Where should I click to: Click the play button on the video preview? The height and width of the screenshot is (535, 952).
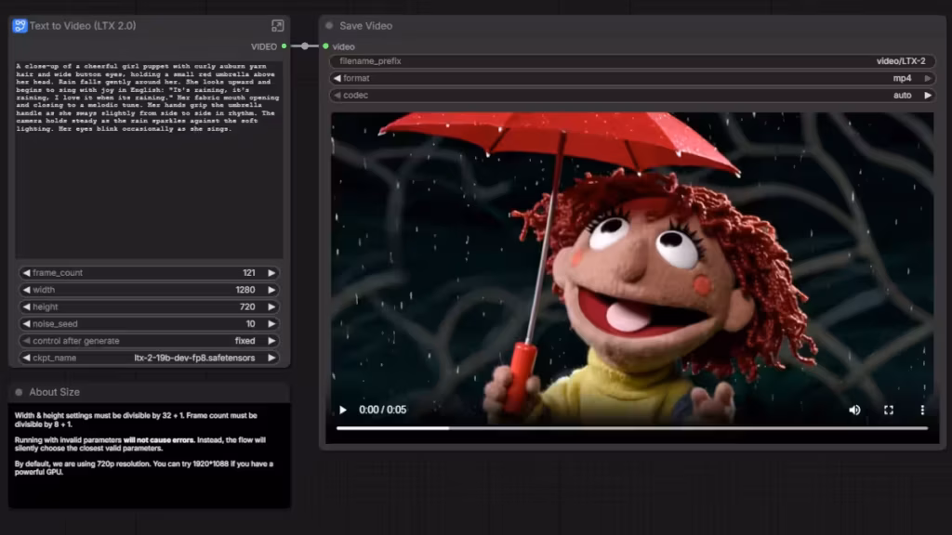pos(343,410)
